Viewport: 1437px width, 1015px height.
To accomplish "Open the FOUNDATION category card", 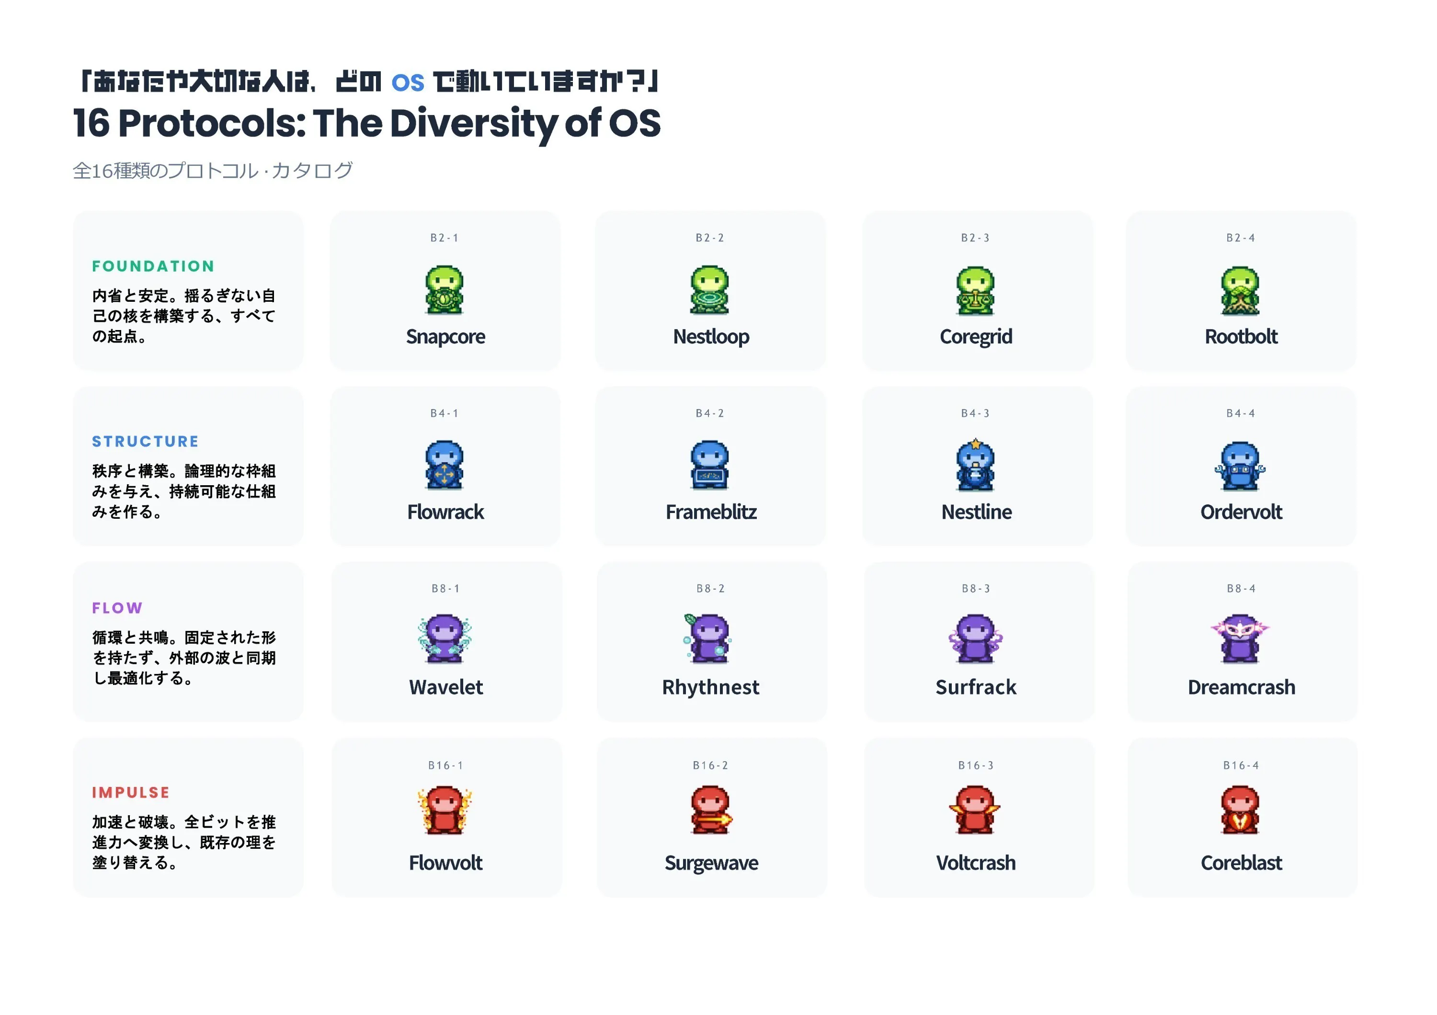I will pyautogui.click(x=188, y=291).
